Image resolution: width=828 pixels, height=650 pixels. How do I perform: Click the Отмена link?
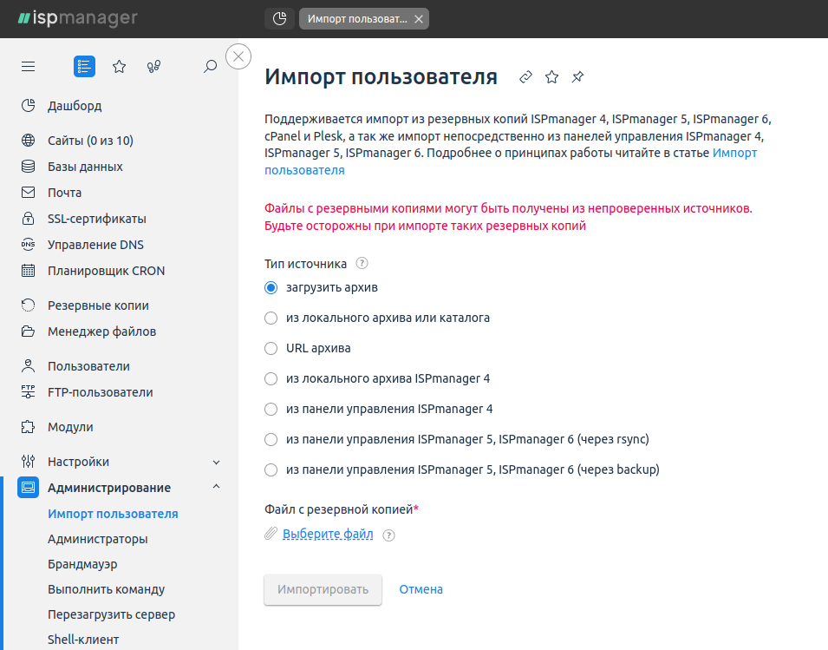point(421,590)
